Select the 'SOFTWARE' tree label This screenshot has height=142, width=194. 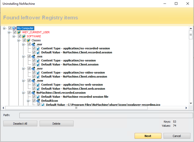[34, 36]
